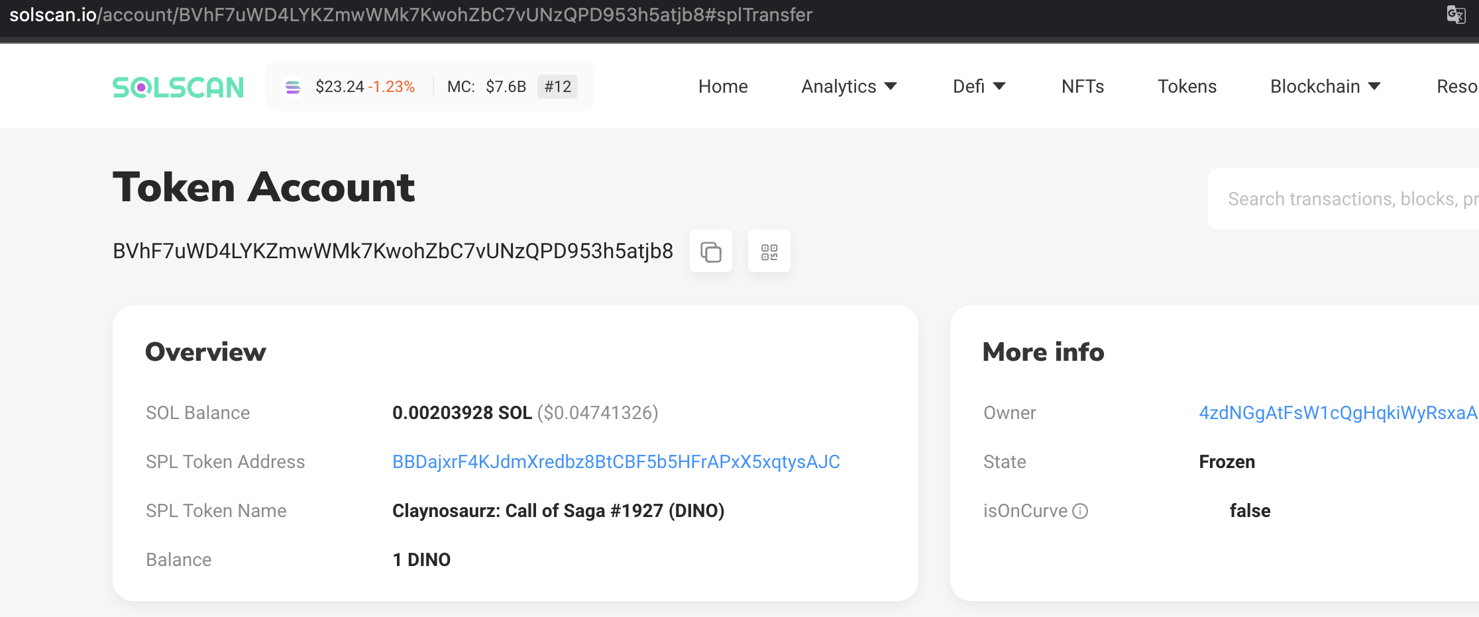Click the MC $7.6B value
This screenshot has width=1479, height=617.
tap(505, 86)
